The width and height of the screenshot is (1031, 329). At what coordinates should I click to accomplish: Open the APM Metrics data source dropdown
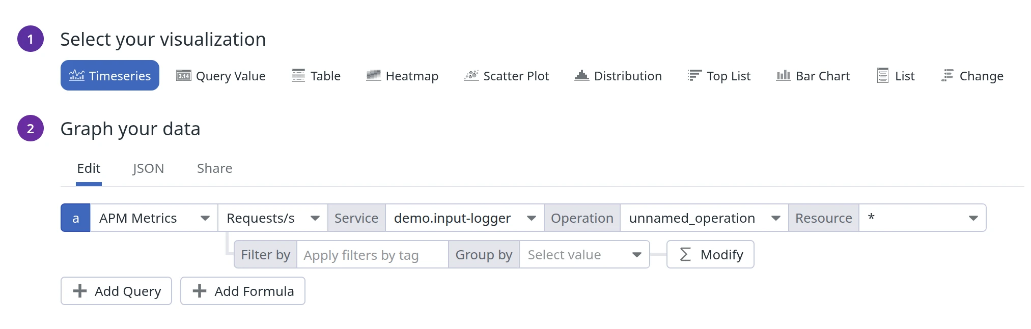coord(154,218)
